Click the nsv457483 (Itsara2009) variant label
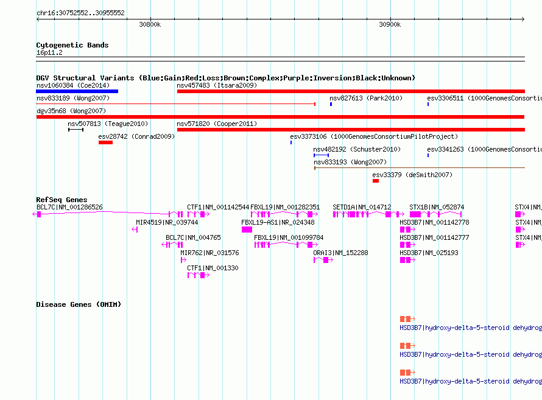The height and width of the screenshot is (400, 542). pos(217,85)
